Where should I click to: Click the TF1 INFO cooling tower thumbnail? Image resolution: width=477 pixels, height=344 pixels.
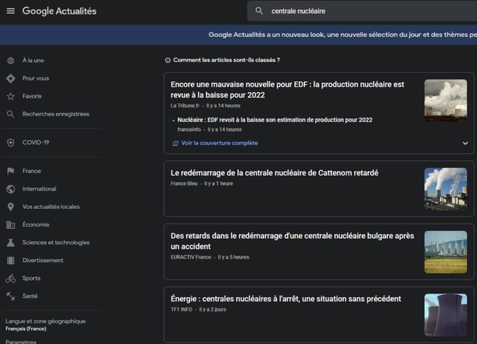coord(446,315)
